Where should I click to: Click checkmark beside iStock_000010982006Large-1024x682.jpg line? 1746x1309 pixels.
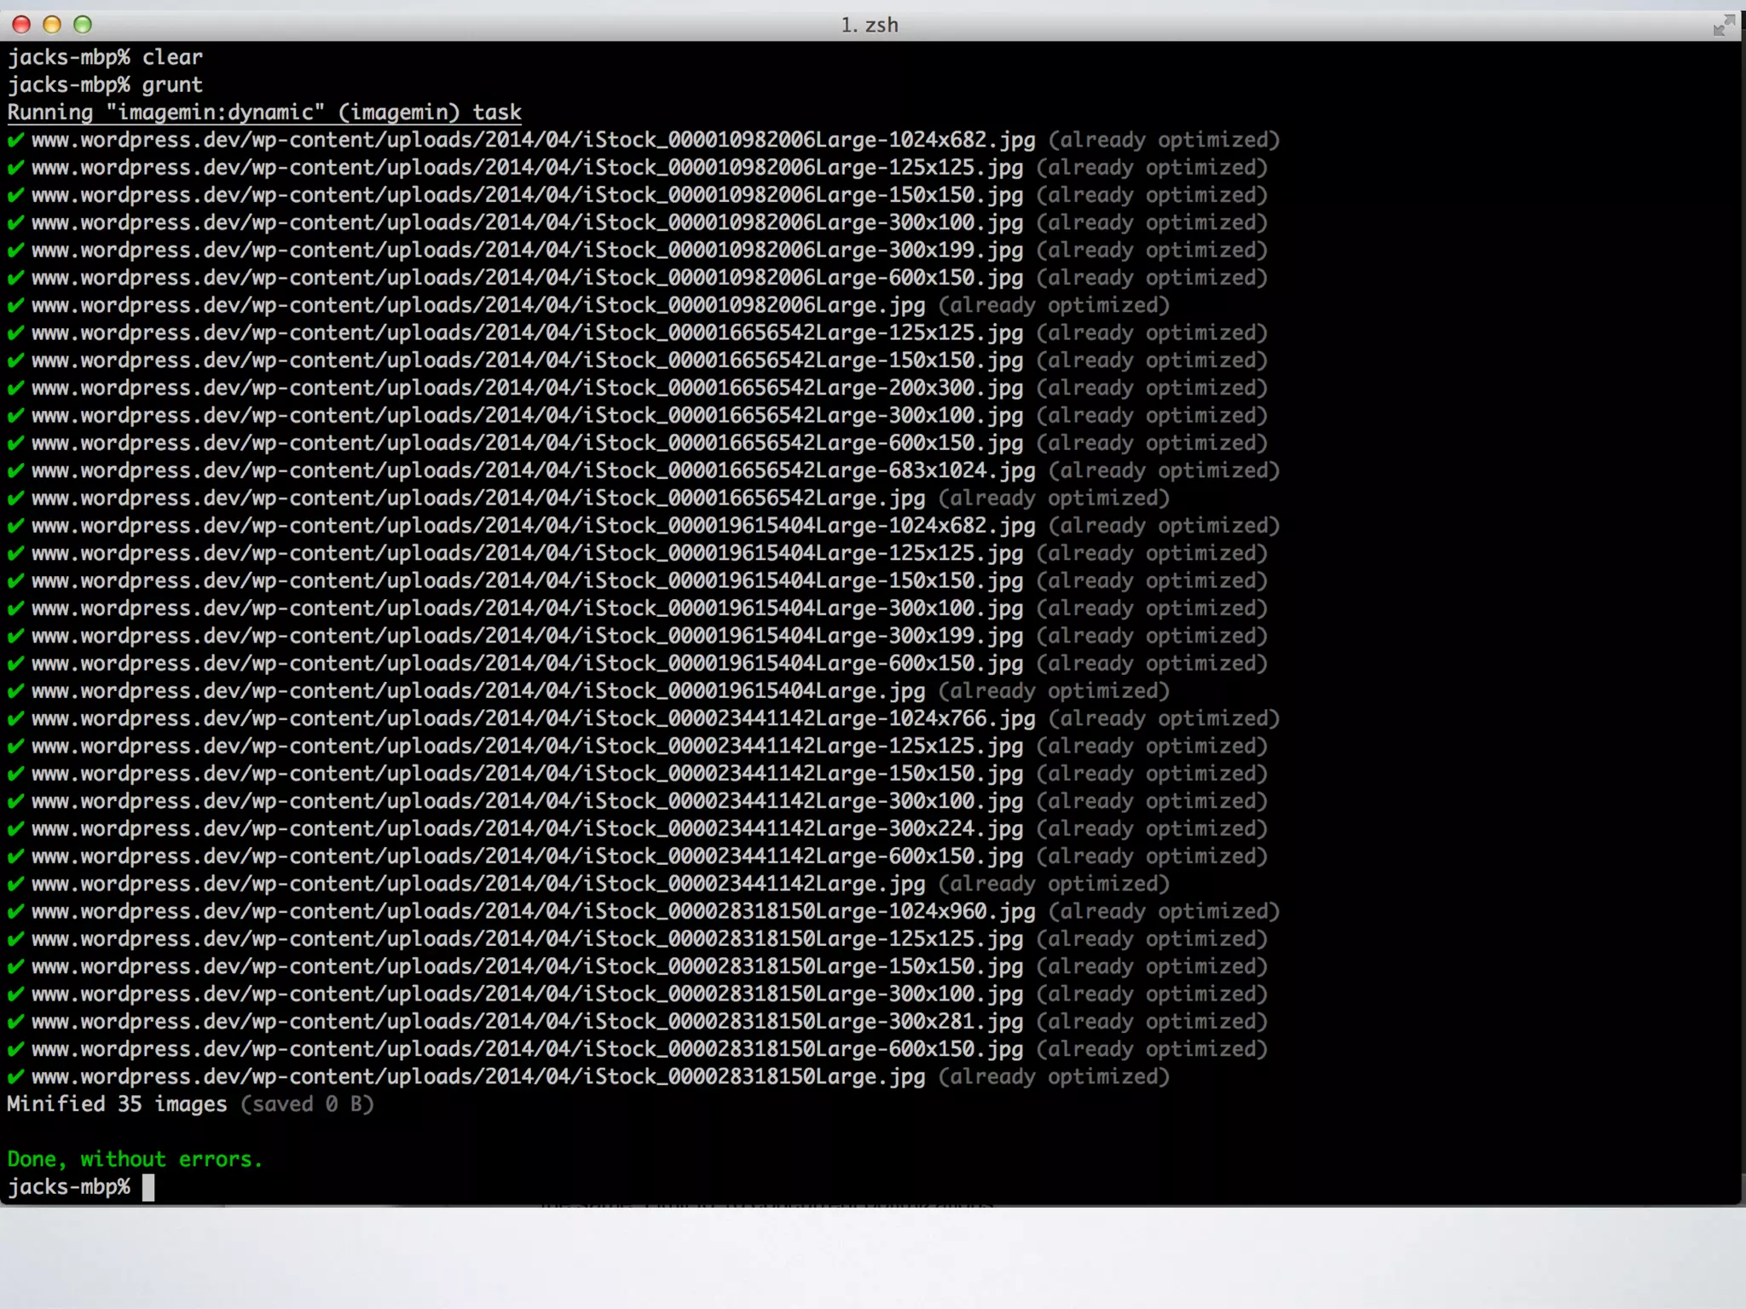point(15,140)
